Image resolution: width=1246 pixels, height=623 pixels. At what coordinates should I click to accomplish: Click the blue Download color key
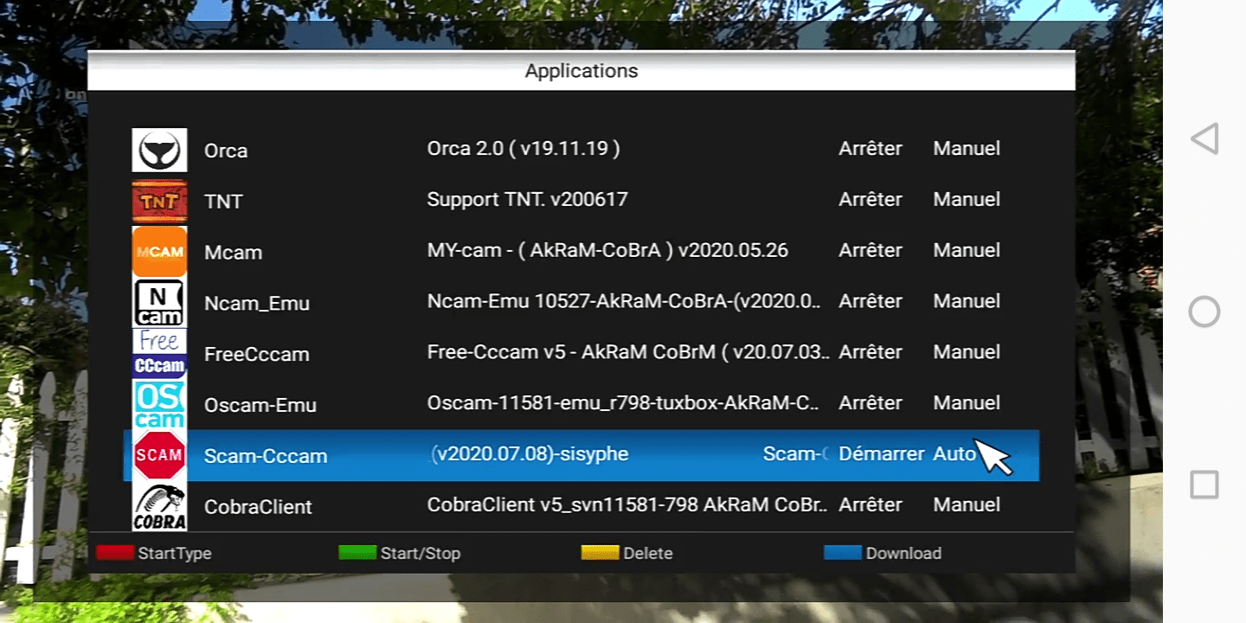(x=843, y=553)
